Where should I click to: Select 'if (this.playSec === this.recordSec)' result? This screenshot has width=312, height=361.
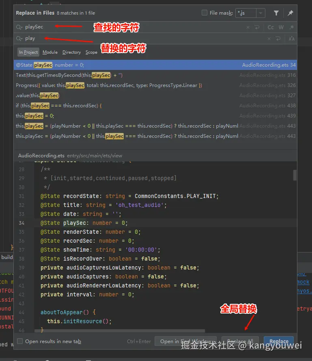click(x=155, y=105)
